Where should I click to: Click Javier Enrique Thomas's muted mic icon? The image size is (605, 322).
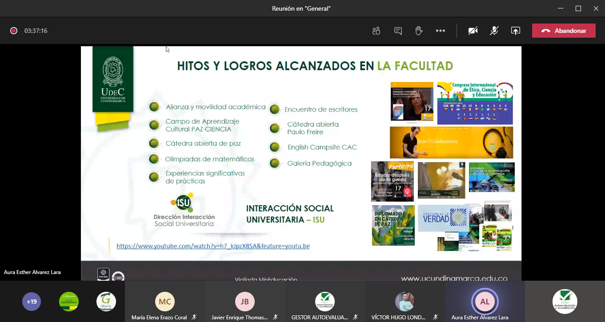coord(276,318)
